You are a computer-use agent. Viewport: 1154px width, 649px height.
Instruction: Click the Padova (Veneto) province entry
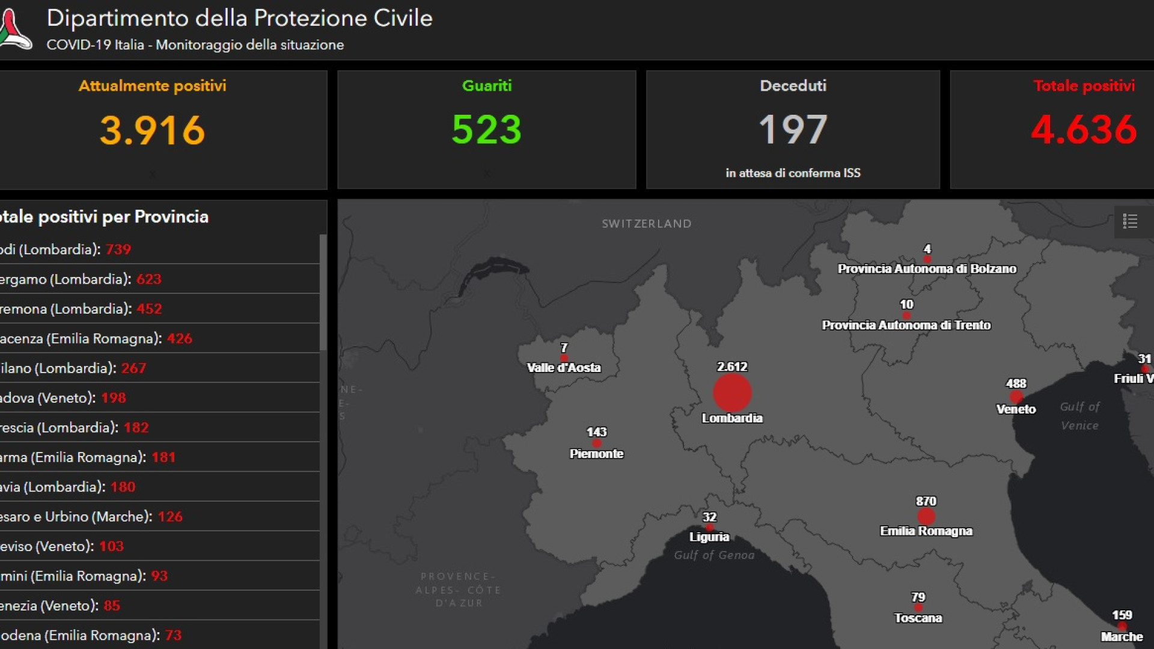click(x=78, y=397)
